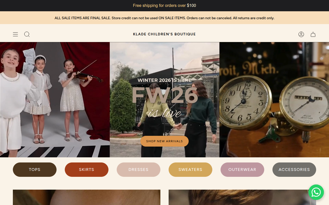Viewport: 329px width, 205px height.
Task: Click the Shop New Arrivals button
Action: (164, 141)
